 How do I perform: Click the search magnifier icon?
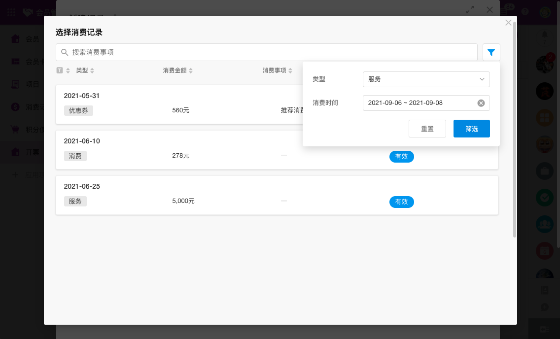(65, 52)
